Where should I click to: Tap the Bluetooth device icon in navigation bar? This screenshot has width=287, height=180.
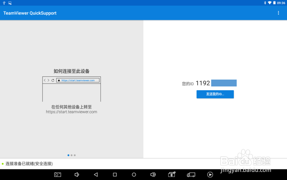172,175
